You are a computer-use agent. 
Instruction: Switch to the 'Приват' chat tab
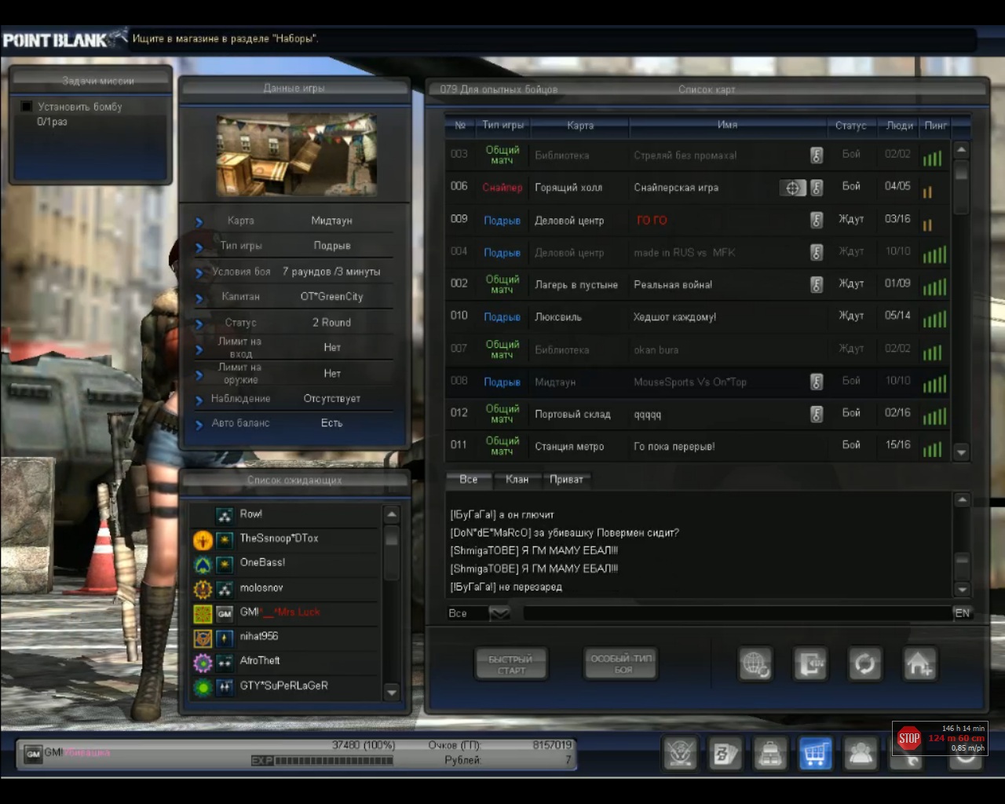click(566, 480)
